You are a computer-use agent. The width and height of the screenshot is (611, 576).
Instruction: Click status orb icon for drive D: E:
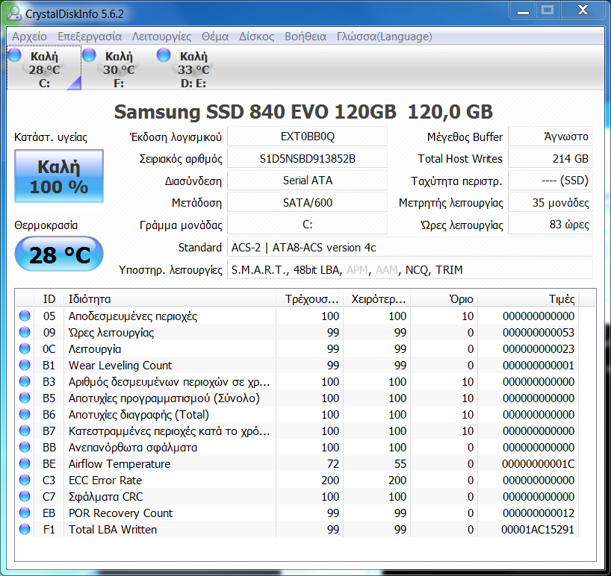tap(164, 55)
